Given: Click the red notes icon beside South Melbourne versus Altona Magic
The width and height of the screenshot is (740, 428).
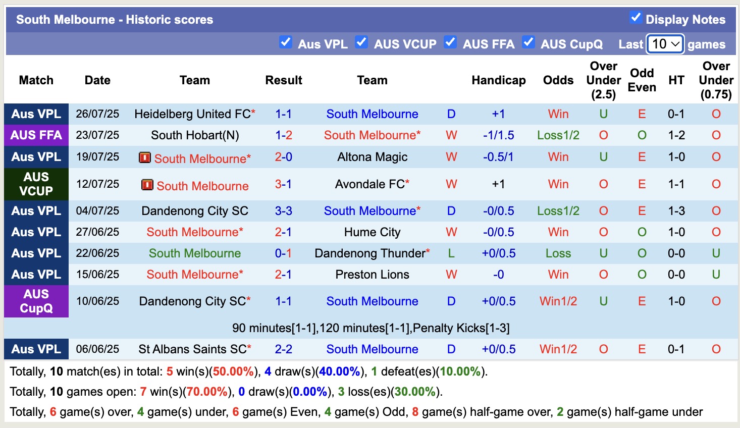Looking at the screenshot, I should [146, 157].
